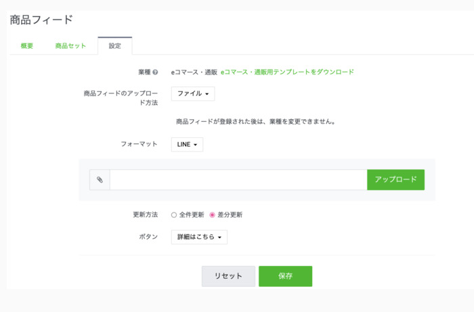The width and height of the screenshot is (474, 312).
Task: Click the 保存 button
Action: 285,276
